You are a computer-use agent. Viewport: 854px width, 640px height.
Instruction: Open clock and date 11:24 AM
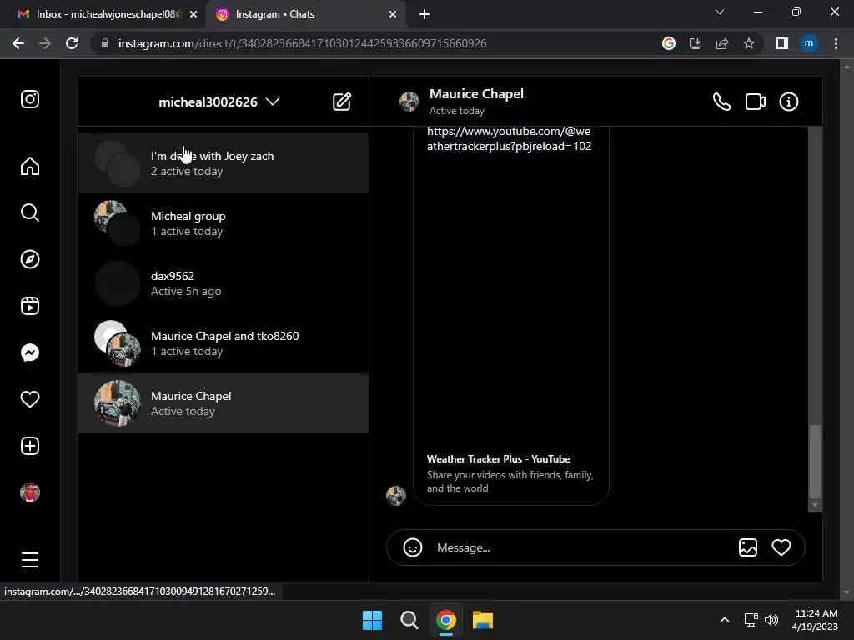[816, 620]
